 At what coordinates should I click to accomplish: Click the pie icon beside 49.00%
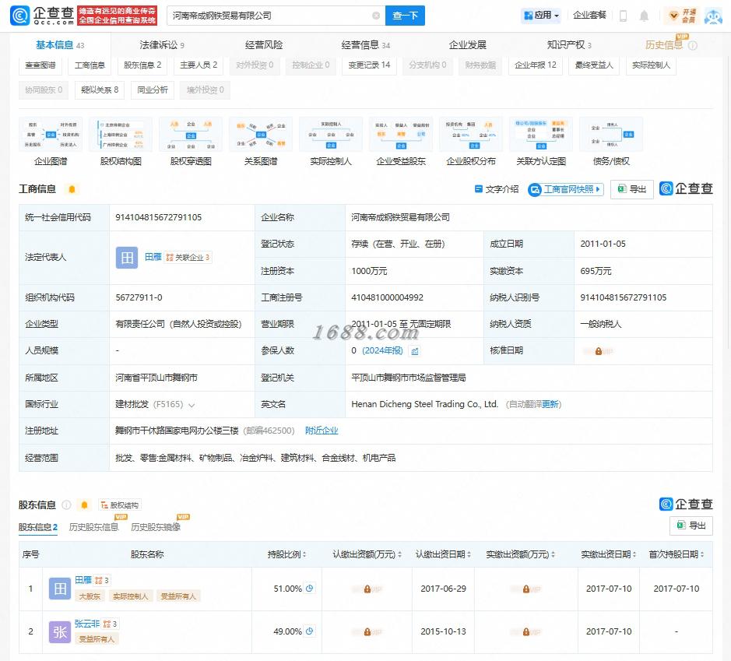(310, 631)
